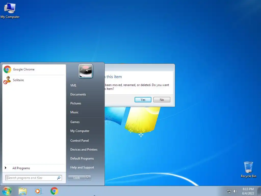Open the Recycle Bin on the desktop
Screen dimensions: 261x196
coord(248,169)
